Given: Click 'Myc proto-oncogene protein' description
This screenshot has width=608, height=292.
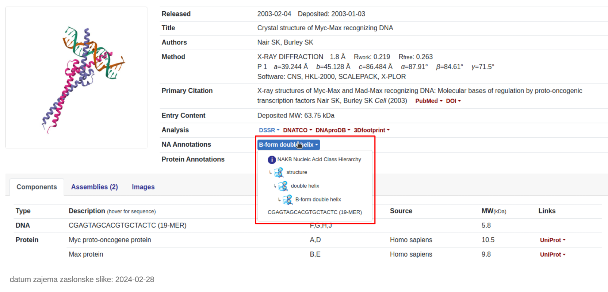Looking at the screenshot, I should click(110, 240).
